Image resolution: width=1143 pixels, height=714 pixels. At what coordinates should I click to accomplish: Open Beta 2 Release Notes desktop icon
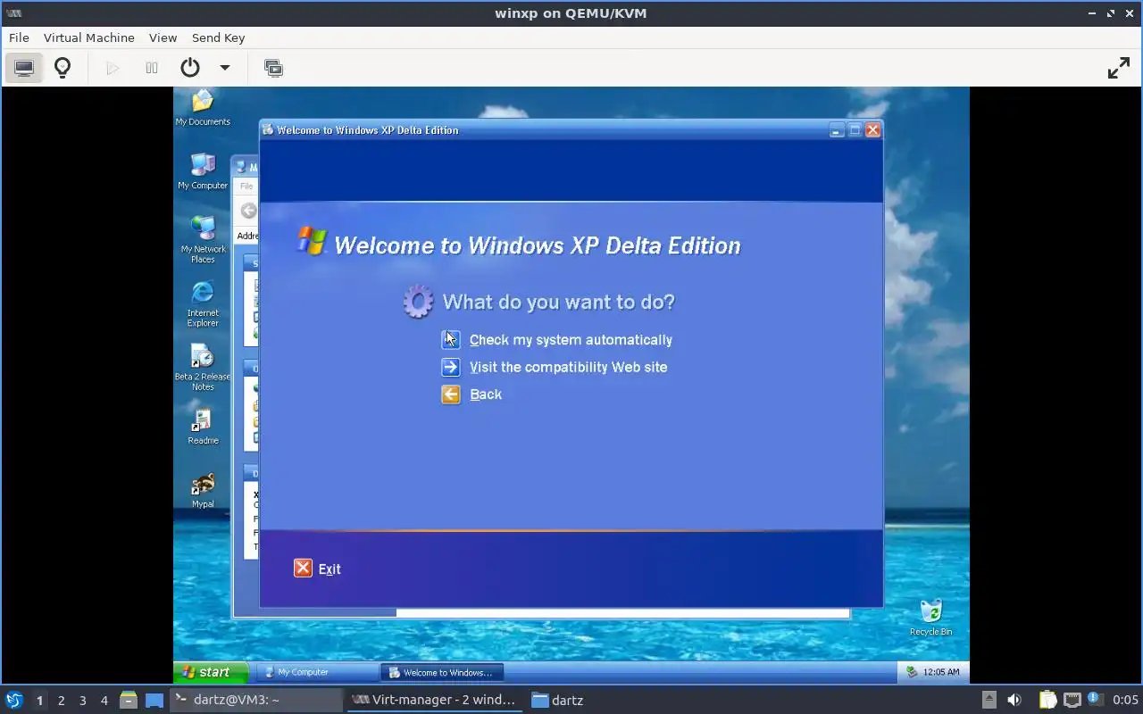(203, 368)
